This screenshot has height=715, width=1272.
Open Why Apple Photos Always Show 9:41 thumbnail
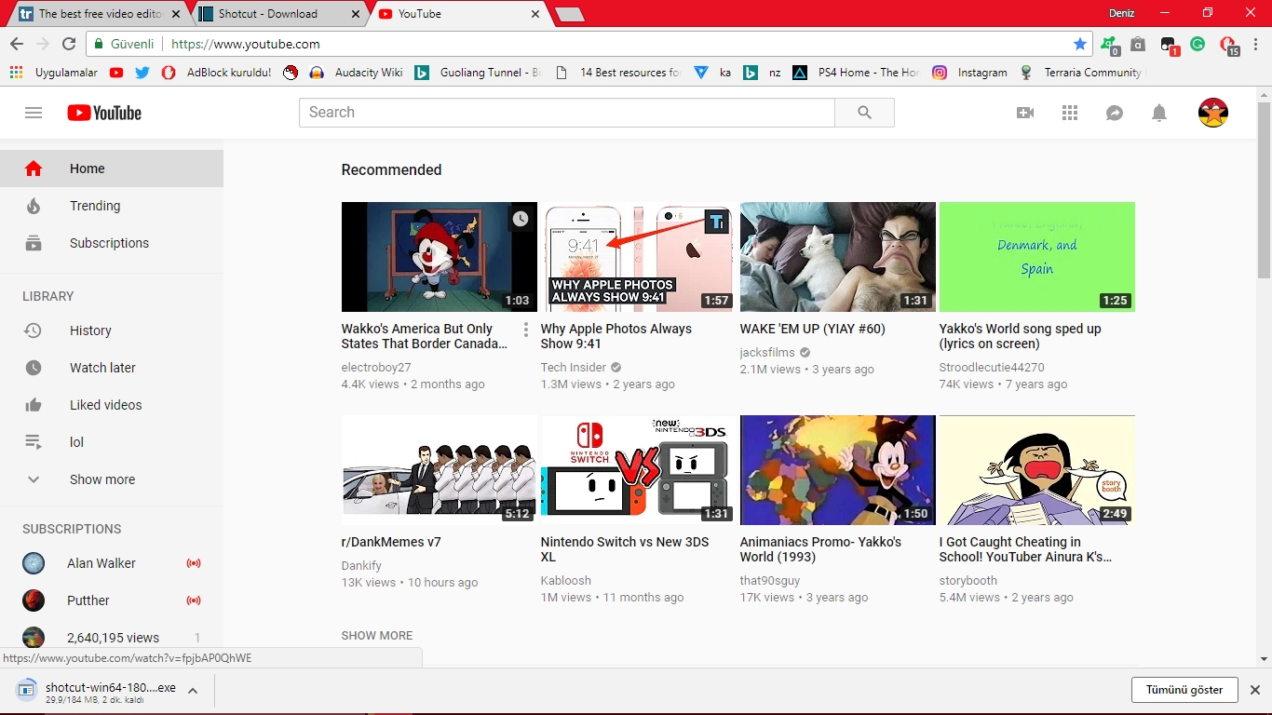coord(637,257)
